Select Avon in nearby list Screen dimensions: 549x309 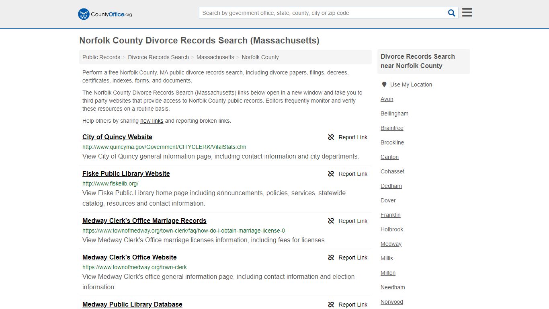click(x=387, y=99)
